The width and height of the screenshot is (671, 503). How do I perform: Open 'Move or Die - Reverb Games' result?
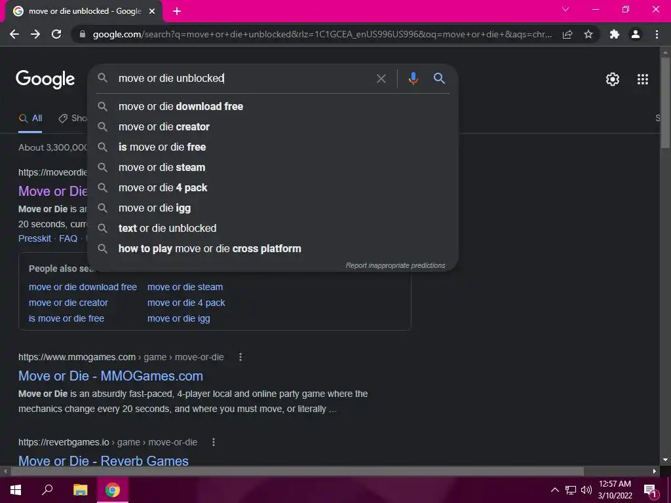103,461
